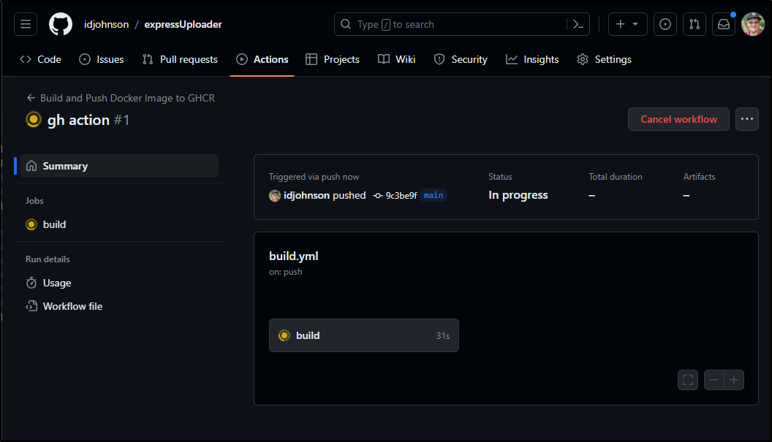Open Usage run details
Screen dimensions: 772x442
(119, 283)
